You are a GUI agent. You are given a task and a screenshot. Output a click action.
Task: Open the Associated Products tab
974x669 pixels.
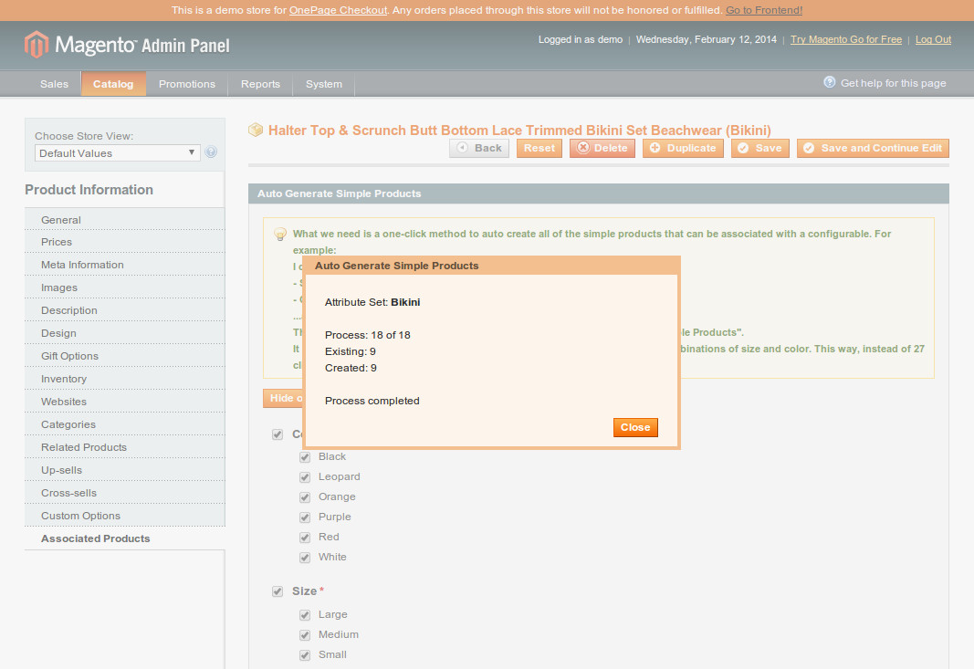point(125,538)
